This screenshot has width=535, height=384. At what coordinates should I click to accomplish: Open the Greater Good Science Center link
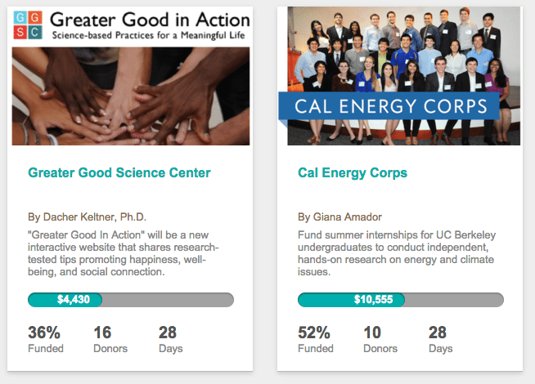click(x=119, y=172)
